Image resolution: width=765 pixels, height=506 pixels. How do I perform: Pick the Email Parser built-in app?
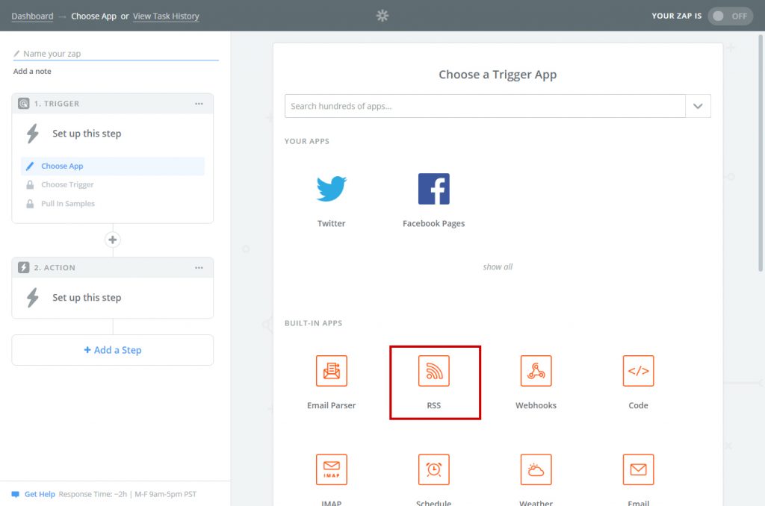[331, 371]
